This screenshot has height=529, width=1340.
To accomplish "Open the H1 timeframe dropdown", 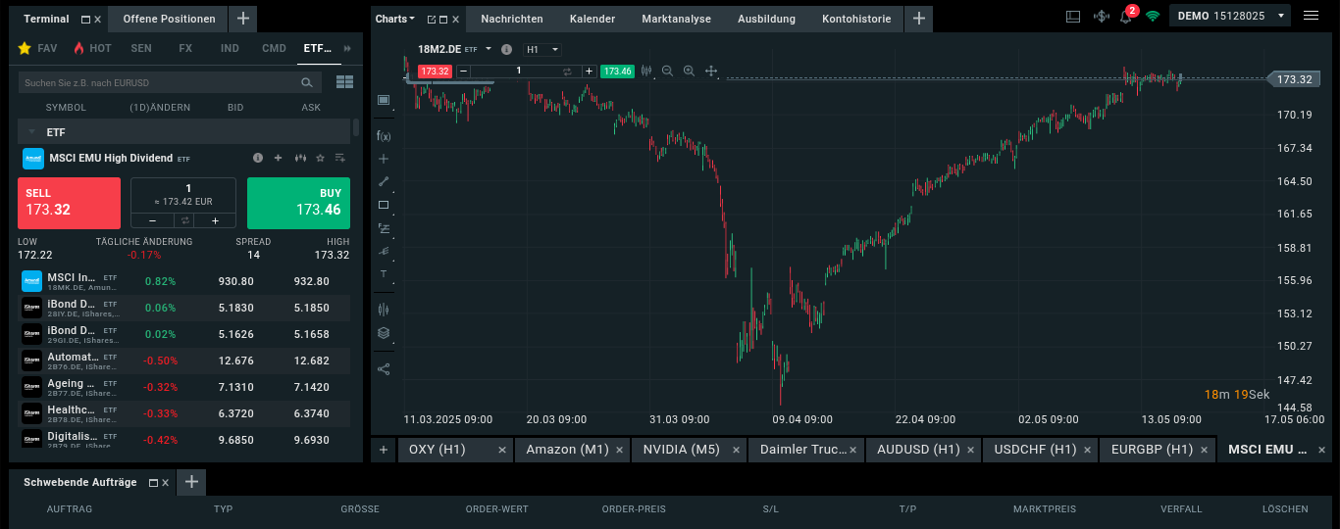I will (542, 49).
